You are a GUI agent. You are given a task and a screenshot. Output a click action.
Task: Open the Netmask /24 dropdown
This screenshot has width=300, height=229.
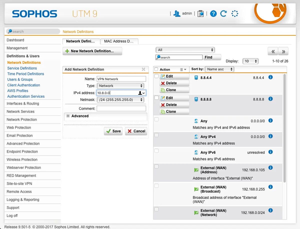pyautogui.click(x=120, y=100)
